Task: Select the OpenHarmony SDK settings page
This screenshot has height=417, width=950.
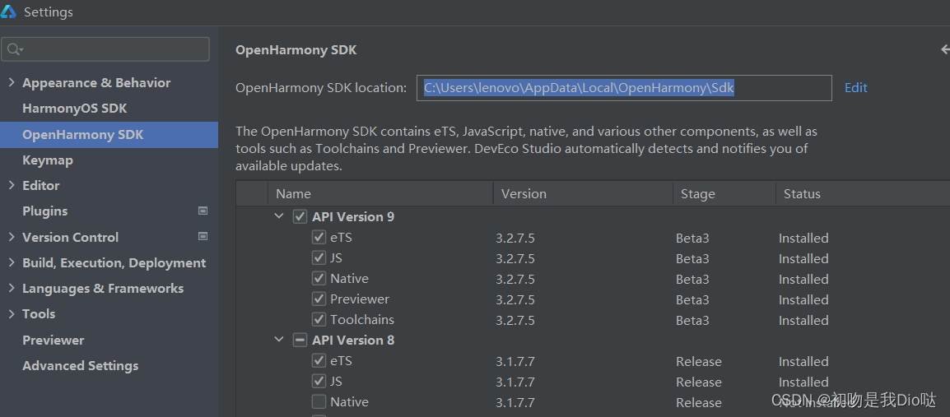Action: [x=109, y=134]
